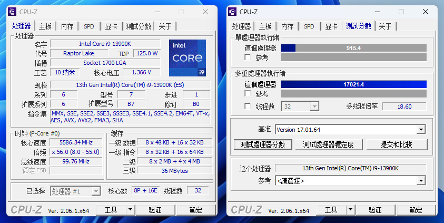Enable the multi-thread 參考 checkbox
This screenshot has width=444, height=223.
pyautogui.click(x=248, y=93)
